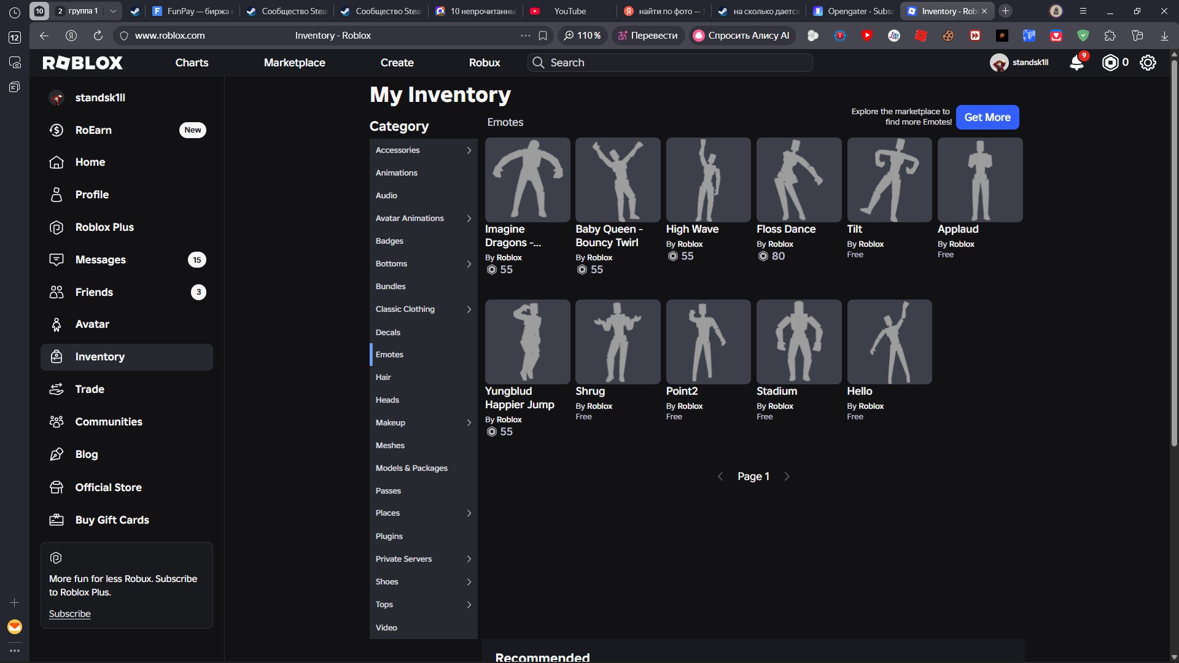The height and width of the screenshot is (663, 1179).
Task: Open the High Wave emote thumbnail
Action: click(708, 180)
